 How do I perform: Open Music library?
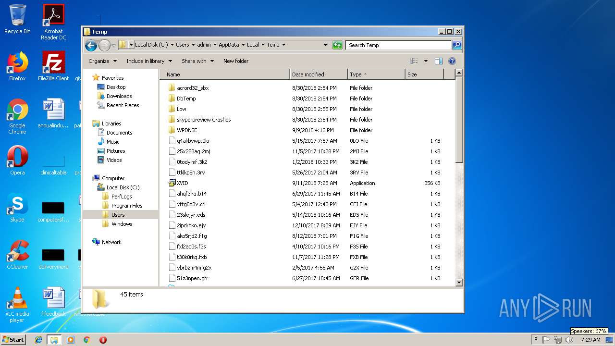click(113, 142)
